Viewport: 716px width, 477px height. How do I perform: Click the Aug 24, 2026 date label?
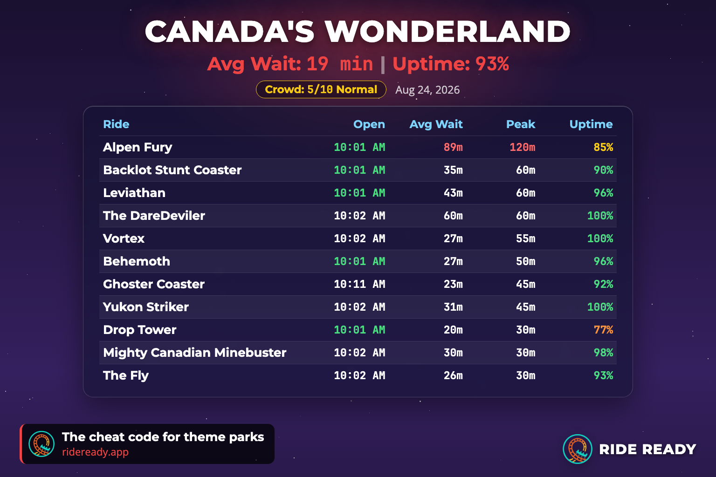tap(427, 90)
